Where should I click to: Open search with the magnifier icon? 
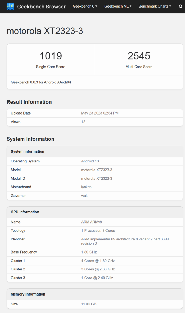(181, 7)
